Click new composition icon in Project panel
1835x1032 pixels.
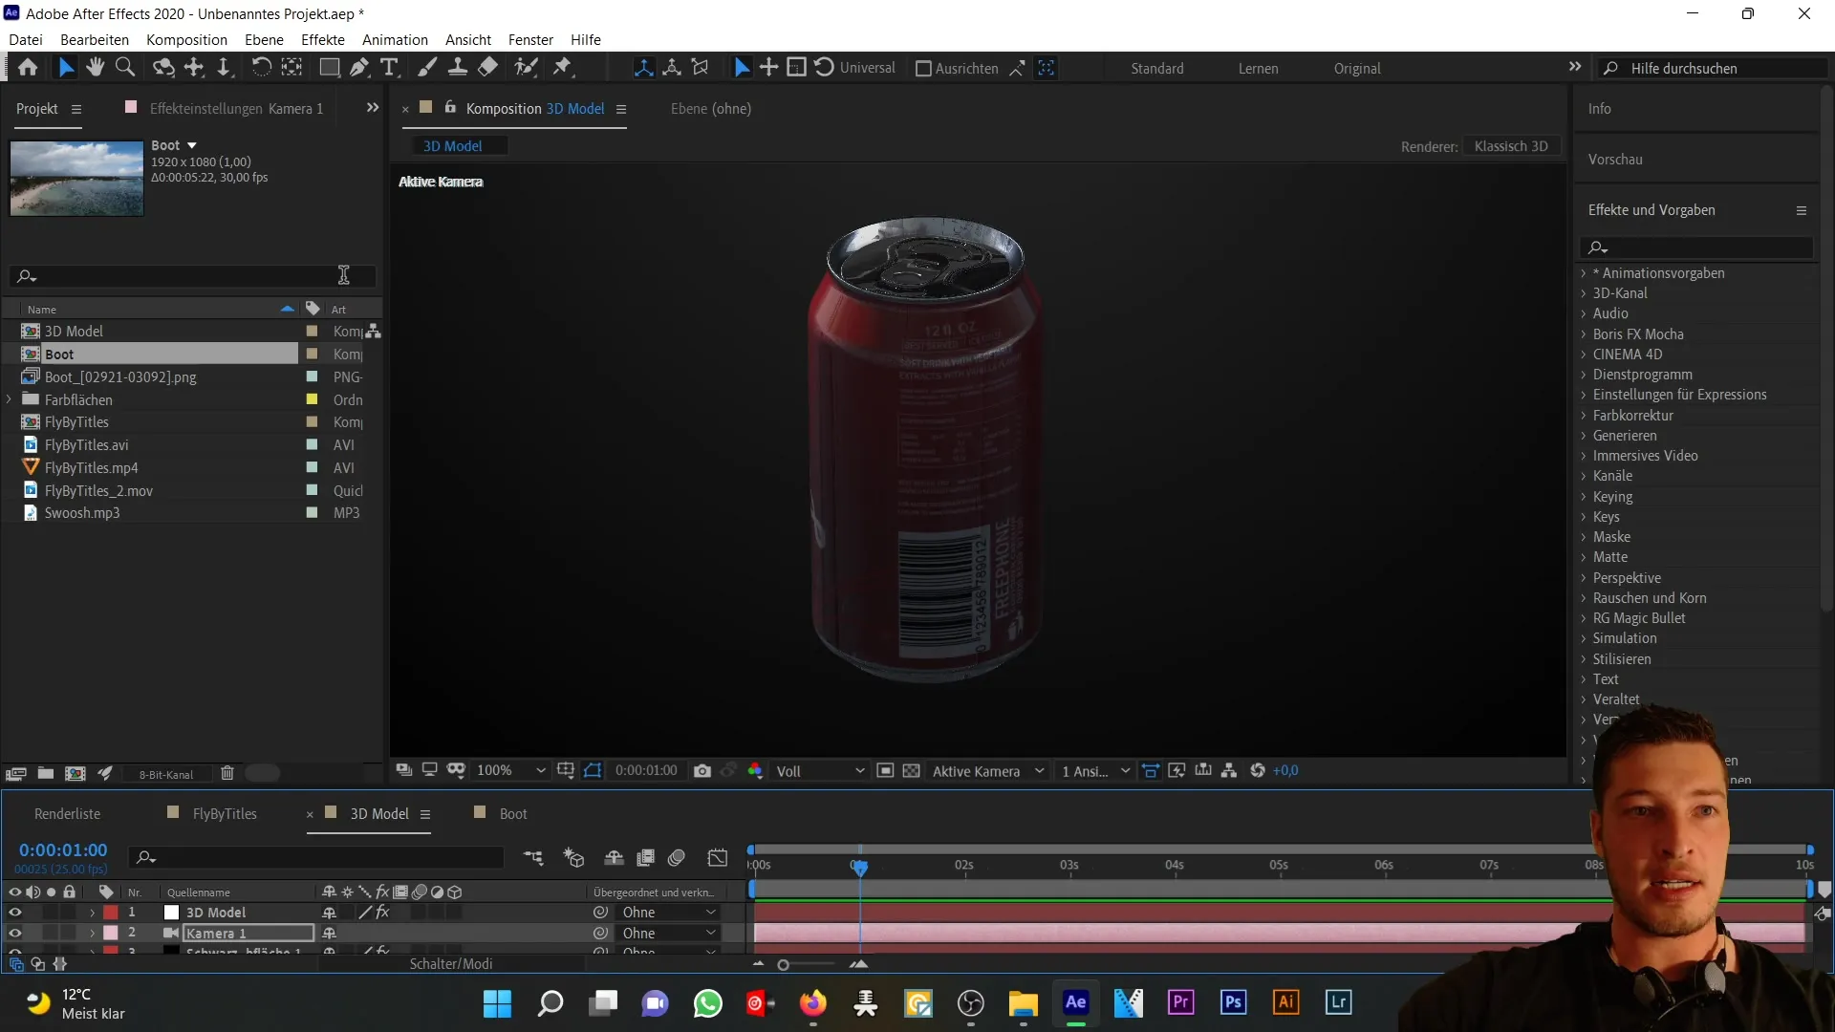click(75, 774)
